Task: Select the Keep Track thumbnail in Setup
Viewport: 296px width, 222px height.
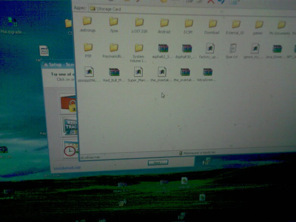Action: (x=69, y=126)
